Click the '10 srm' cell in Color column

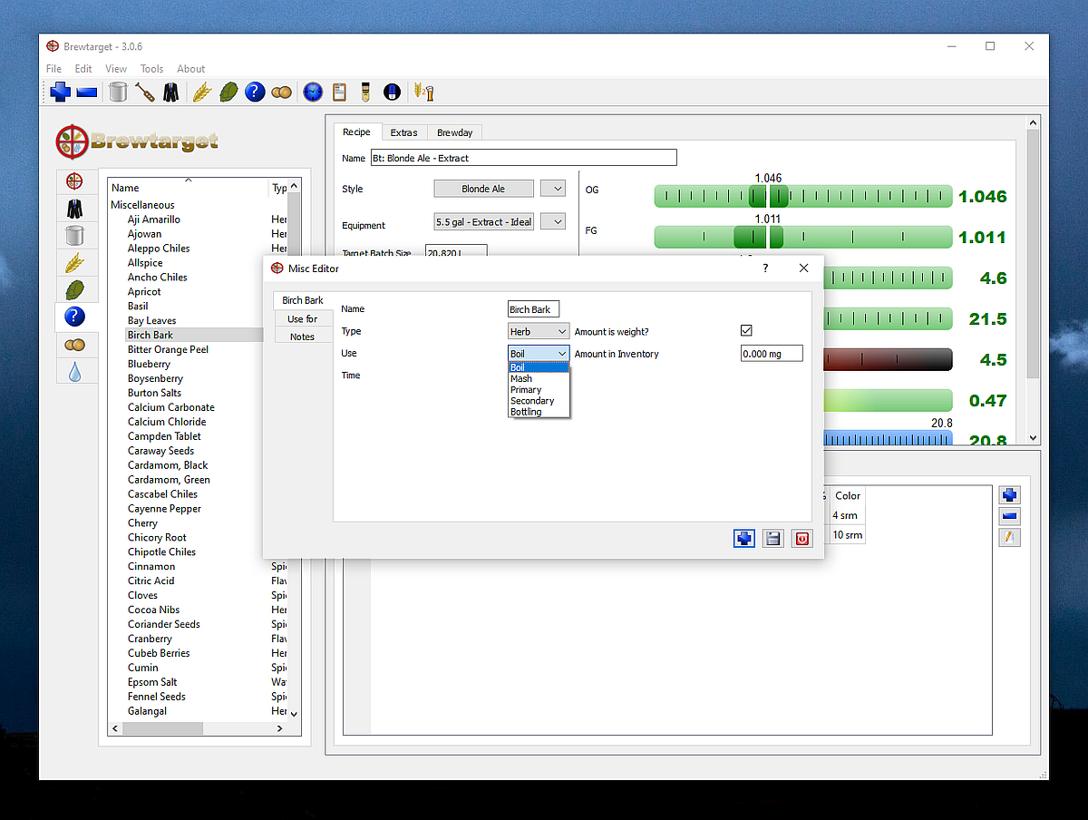click(847, 535)
